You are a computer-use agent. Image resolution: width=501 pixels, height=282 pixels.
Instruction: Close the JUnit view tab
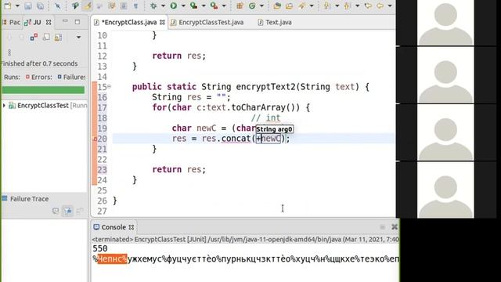click(49, 23)
